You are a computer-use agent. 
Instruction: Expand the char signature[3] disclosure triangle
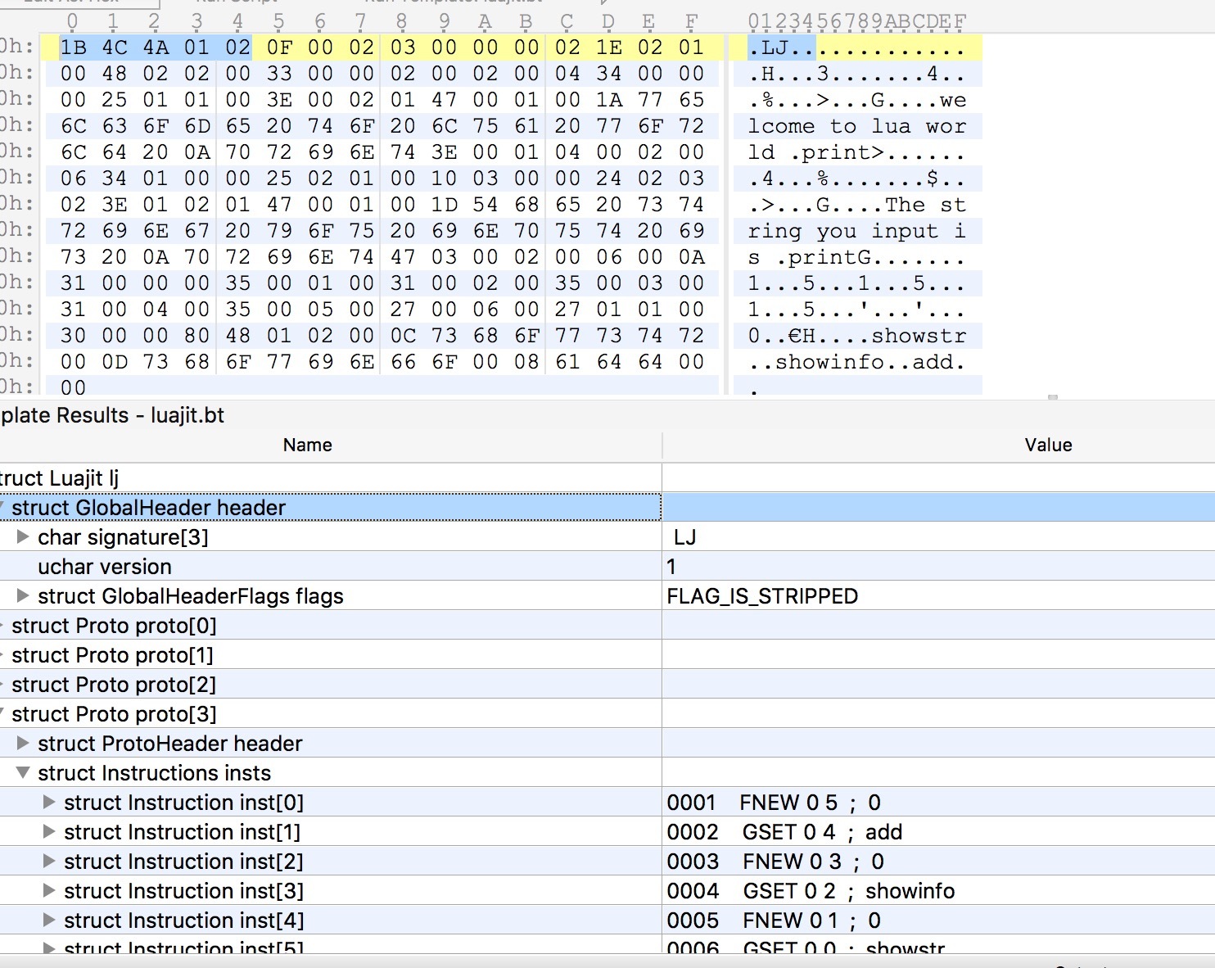[23, 537]
